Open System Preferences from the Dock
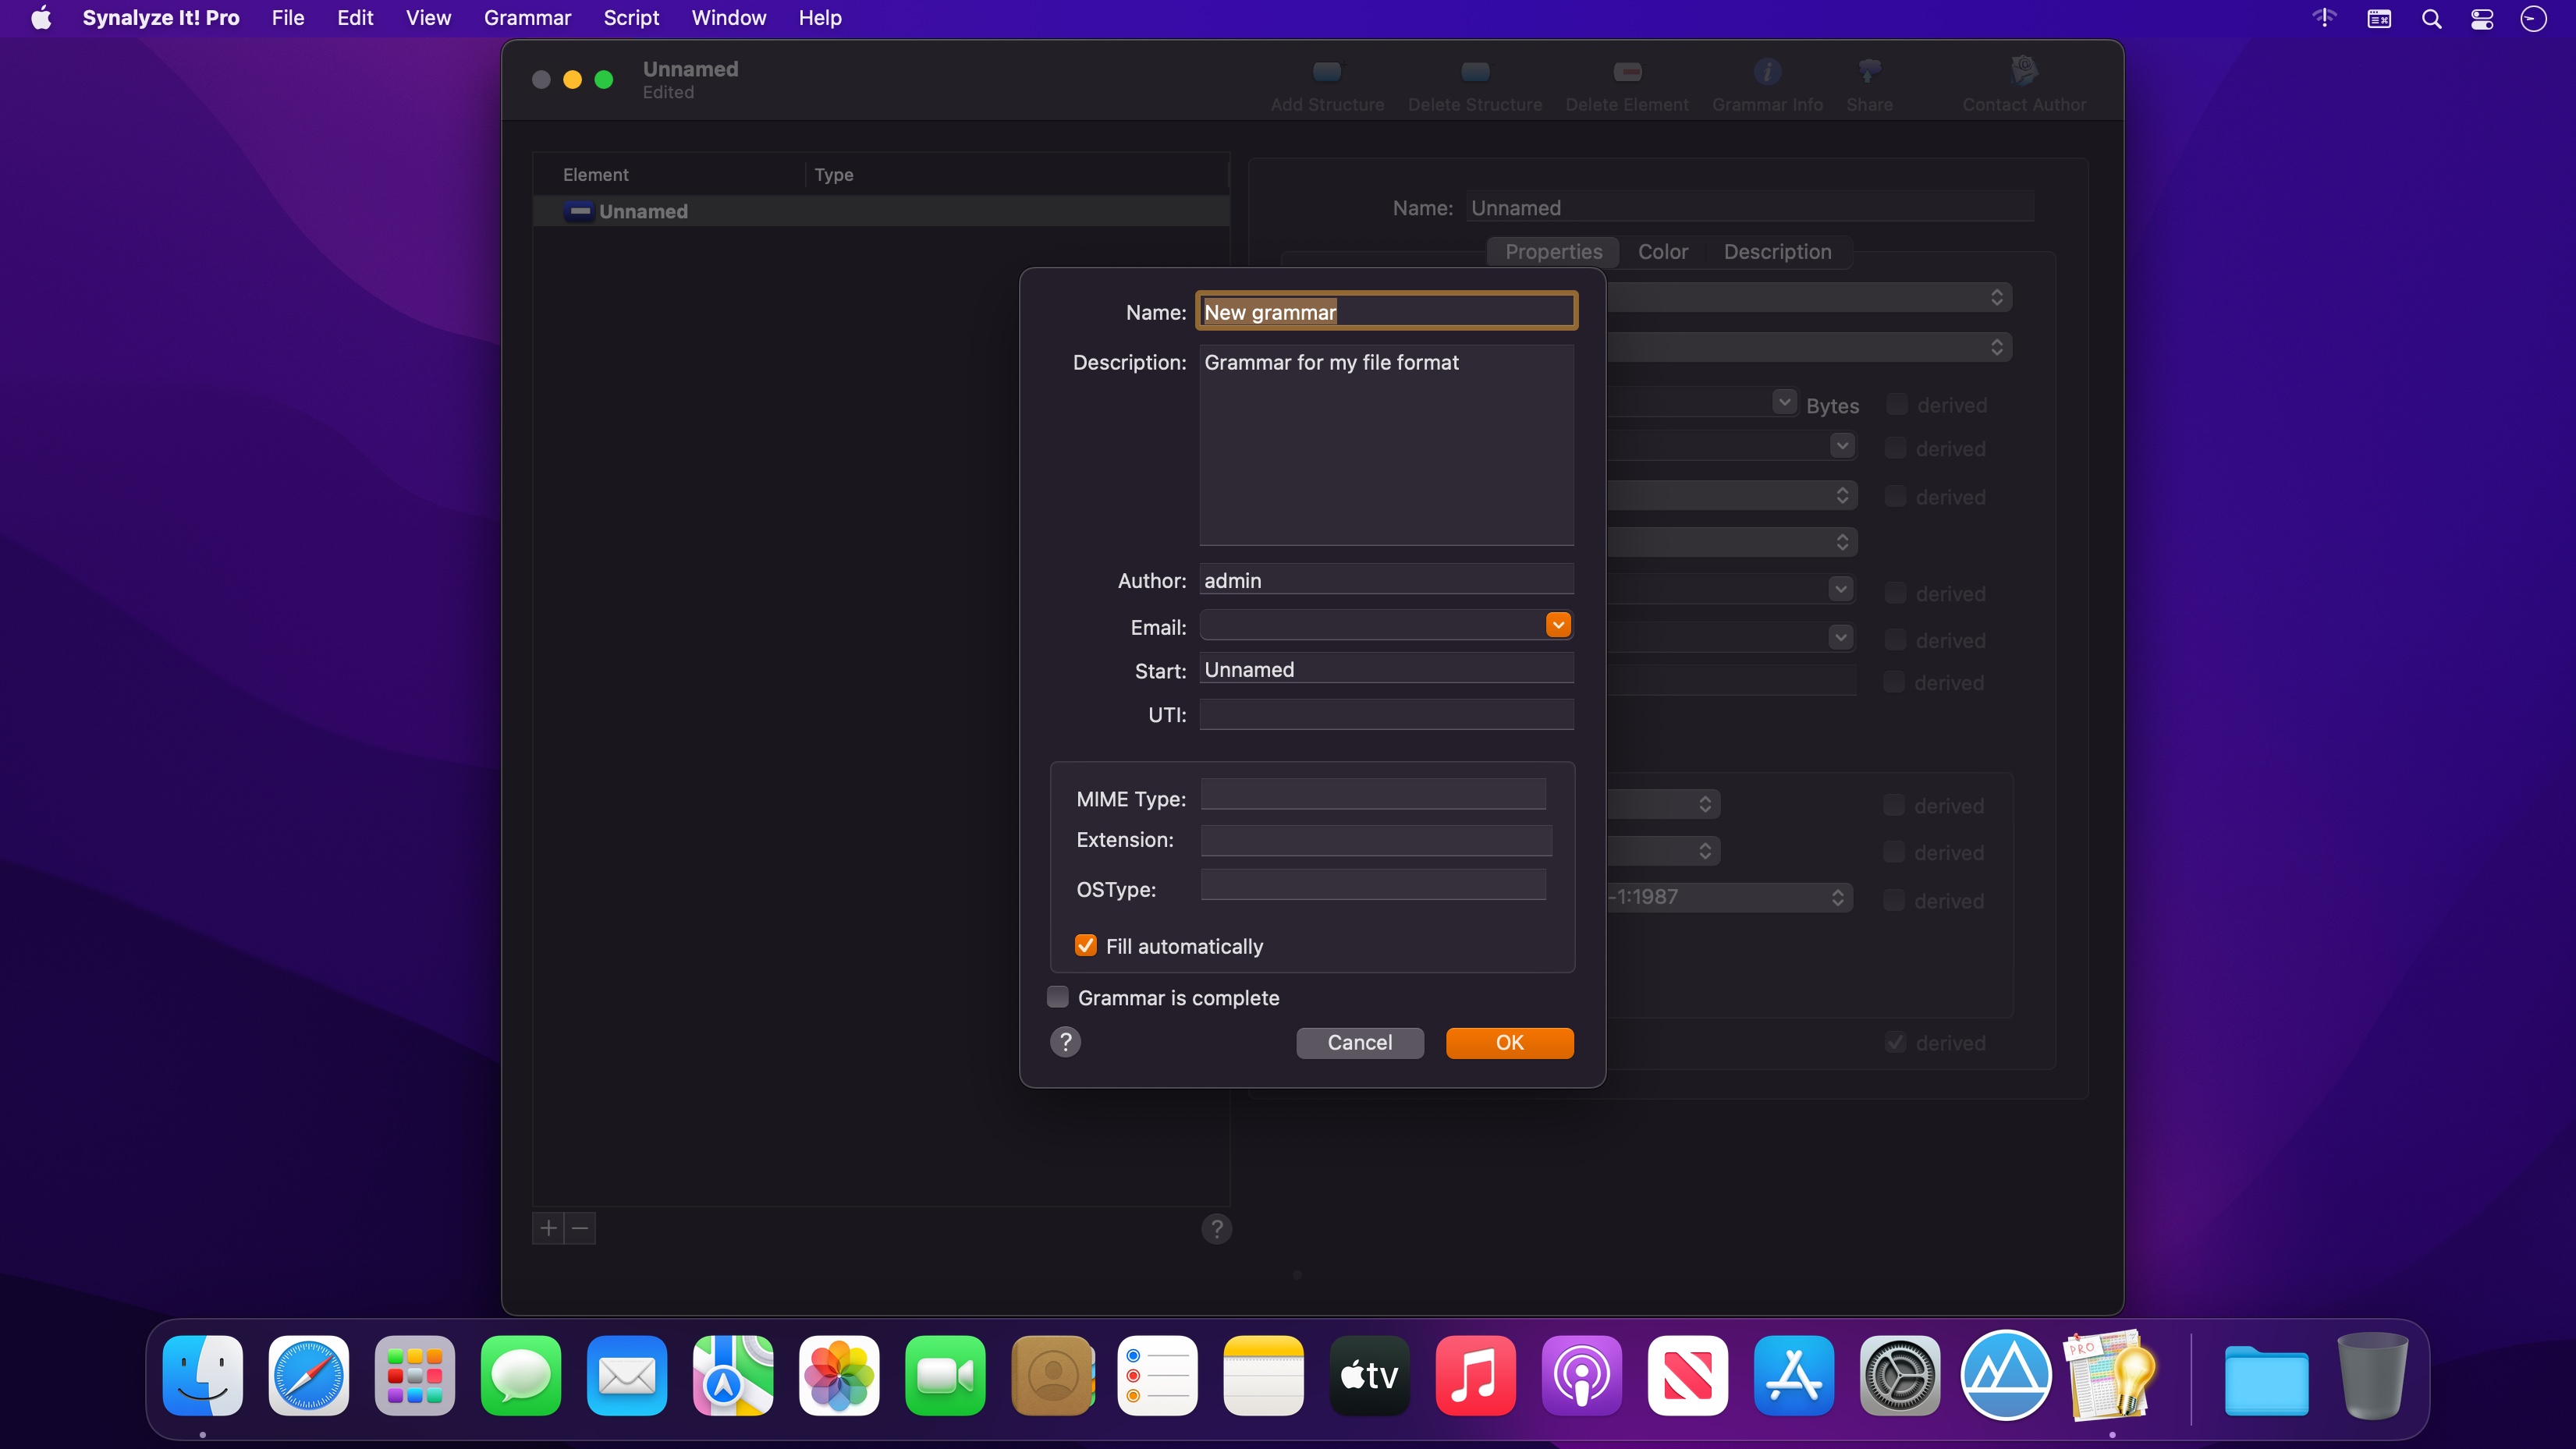Screen dimensions: 2576x1449 coord(1899,1376)
